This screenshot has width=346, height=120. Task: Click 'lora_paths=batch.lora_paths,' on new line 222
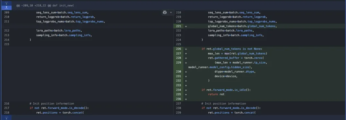click(231, 30)
